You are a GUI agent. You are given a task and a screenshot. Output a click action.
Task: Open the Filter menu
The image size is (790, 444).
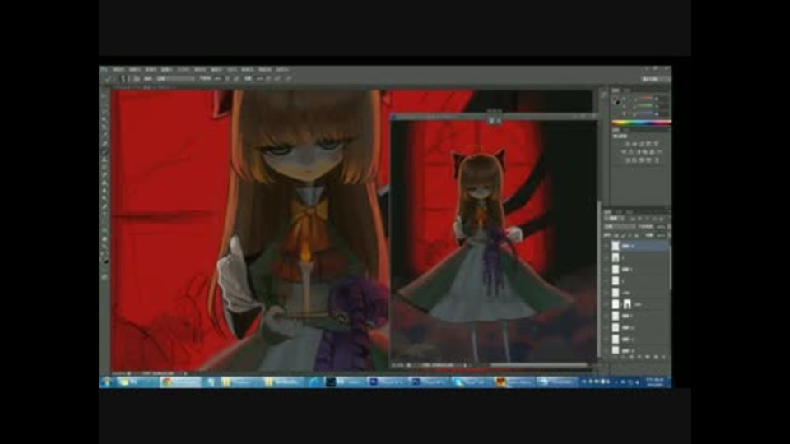click(216, 69)
